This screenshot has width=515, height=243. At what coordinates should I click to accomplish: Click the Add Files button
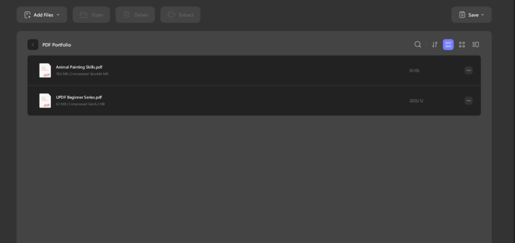point(42,15)
